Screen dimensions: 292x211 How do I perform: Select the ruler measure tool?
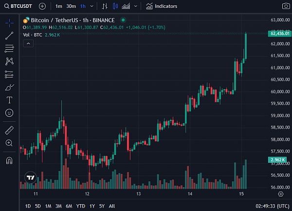[x=9, y=130]
